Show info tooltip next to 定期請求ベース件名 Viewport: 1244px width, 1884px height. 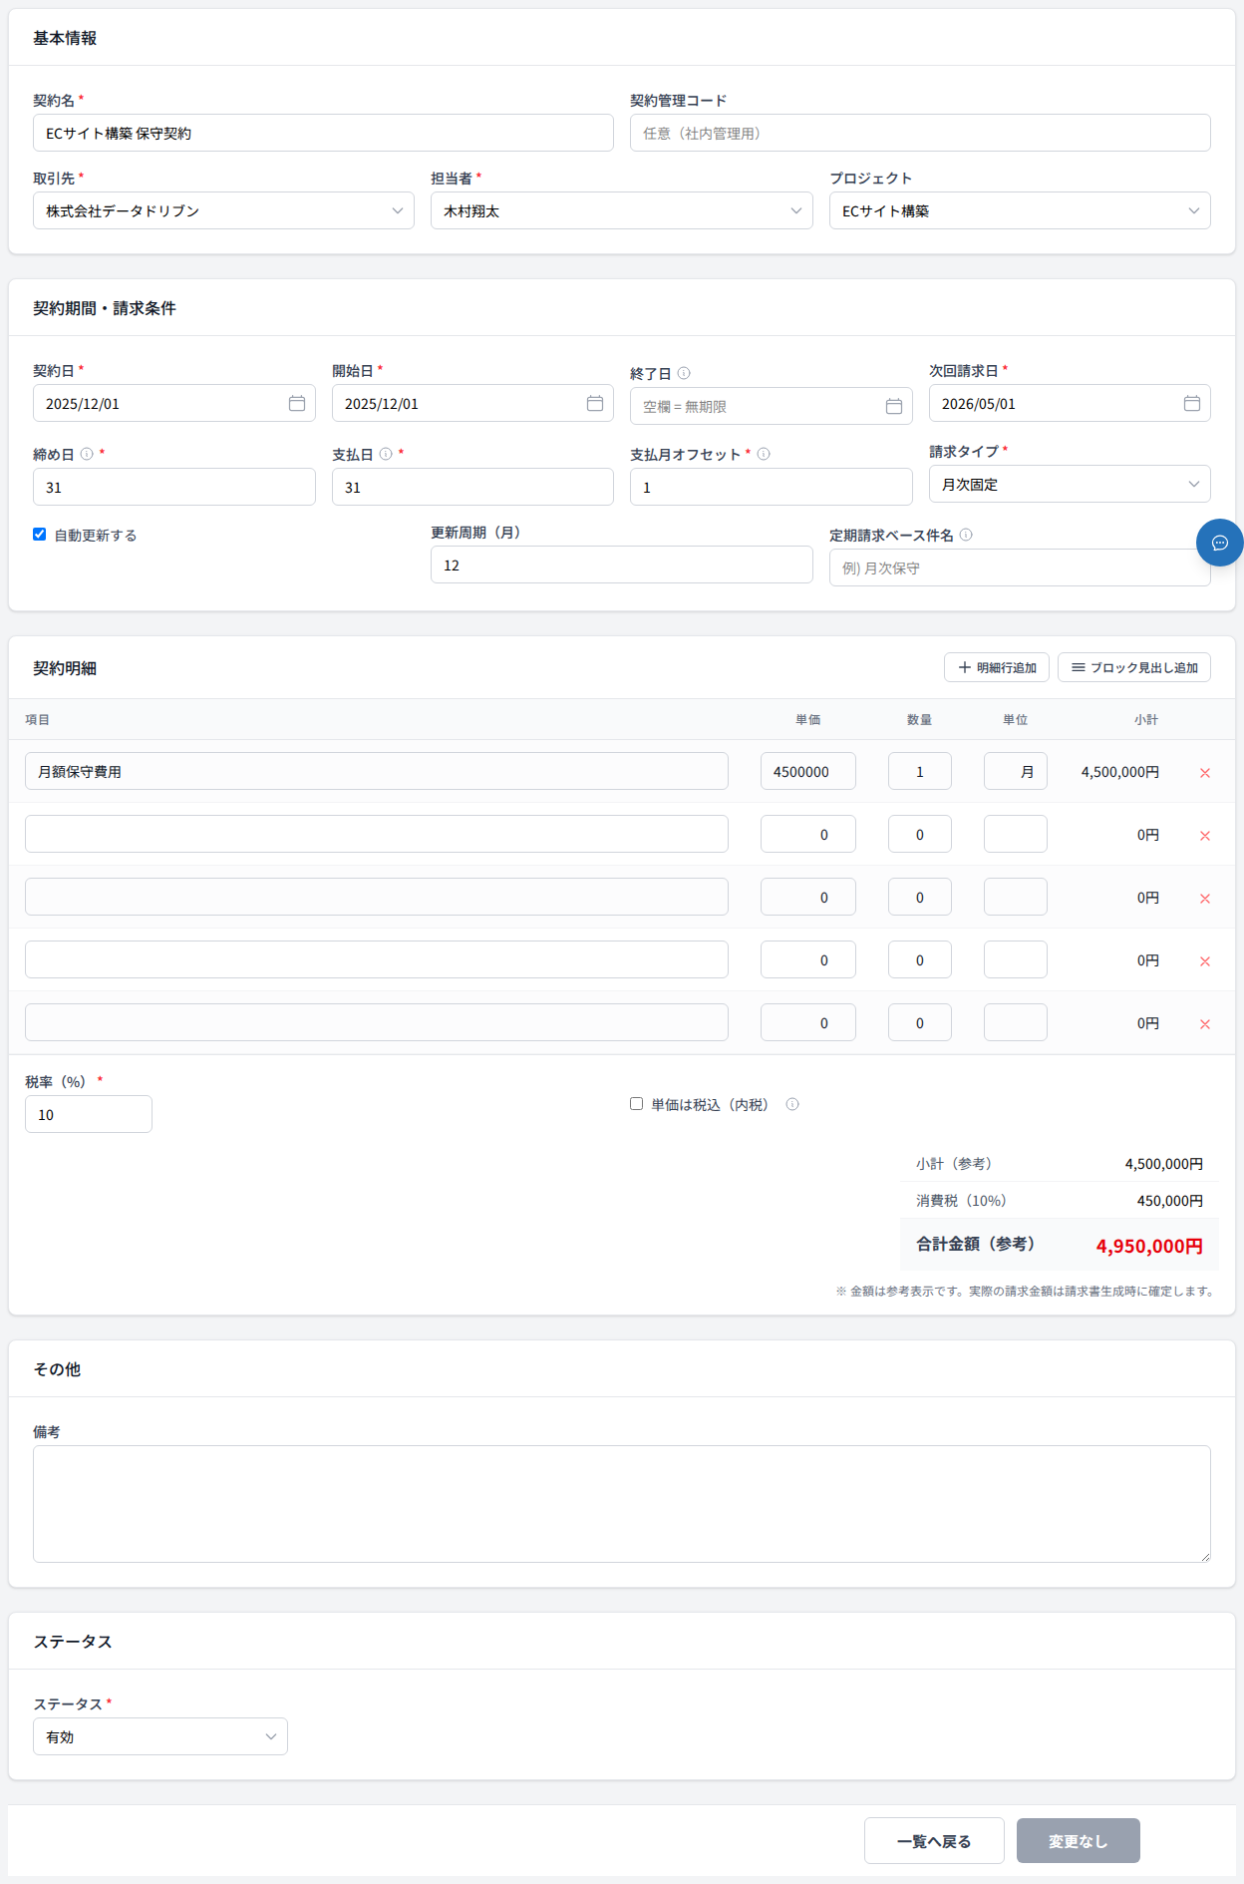point(966,535)
